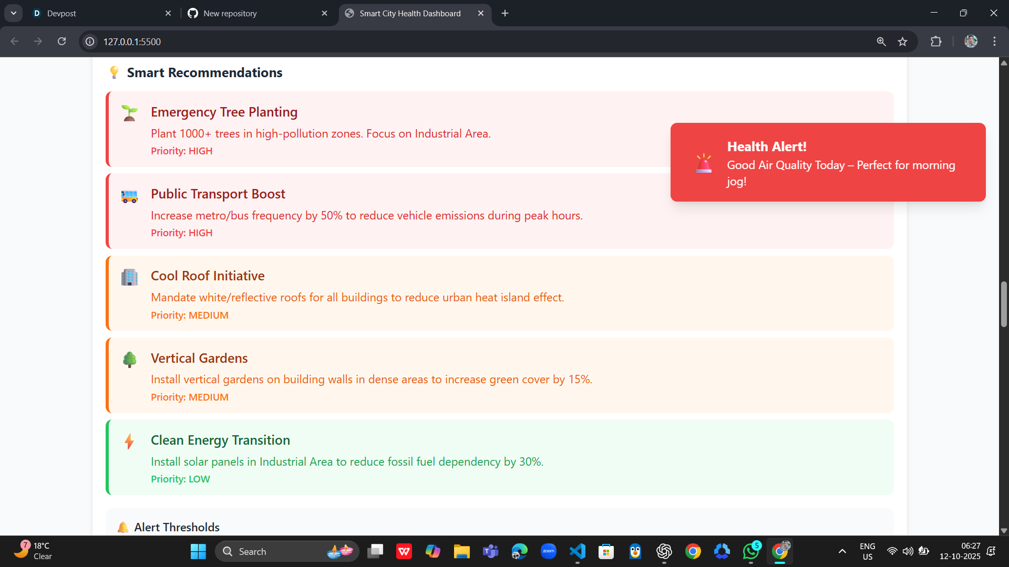
Task: Click the Cool Roof Initiative heading
Action: click(208, 276)
